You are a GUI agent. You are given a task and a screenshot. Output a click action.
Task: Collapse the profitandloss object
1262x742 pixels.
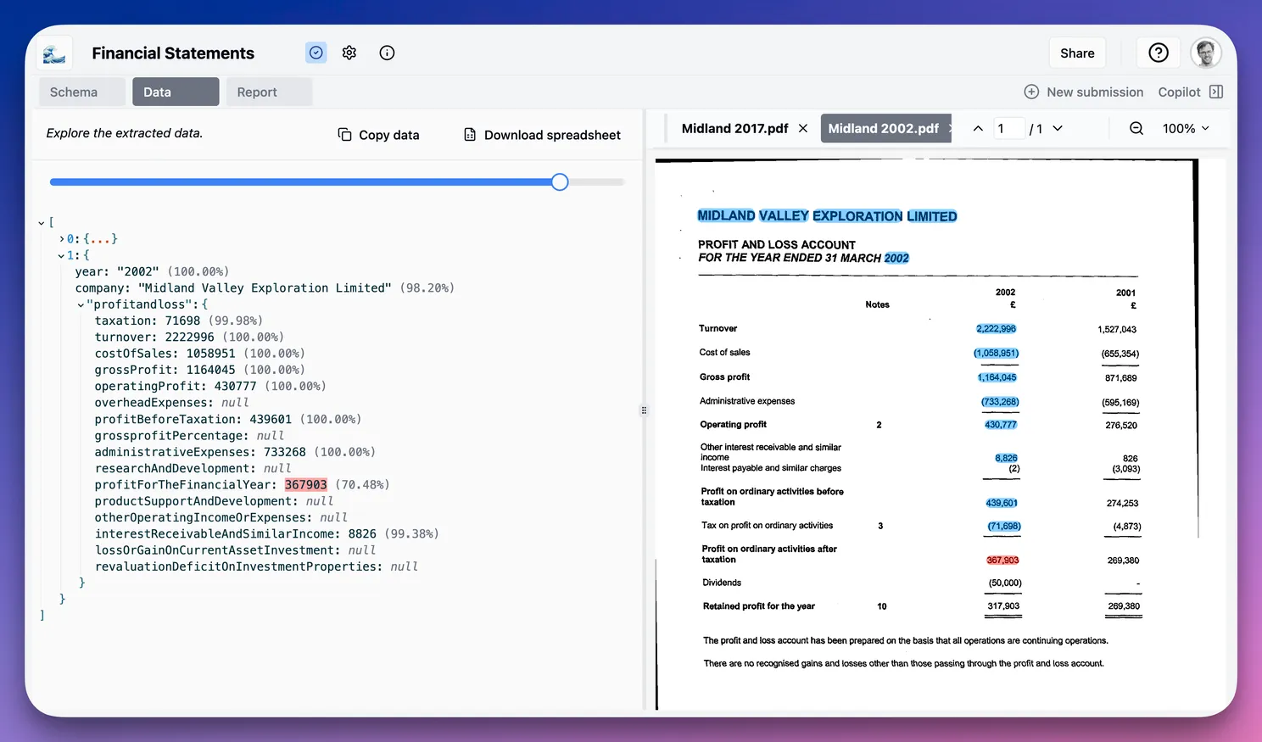[x=81, y=304]
